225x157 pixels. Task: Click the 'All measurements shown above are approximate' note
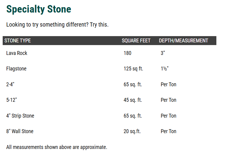point(57,147)
